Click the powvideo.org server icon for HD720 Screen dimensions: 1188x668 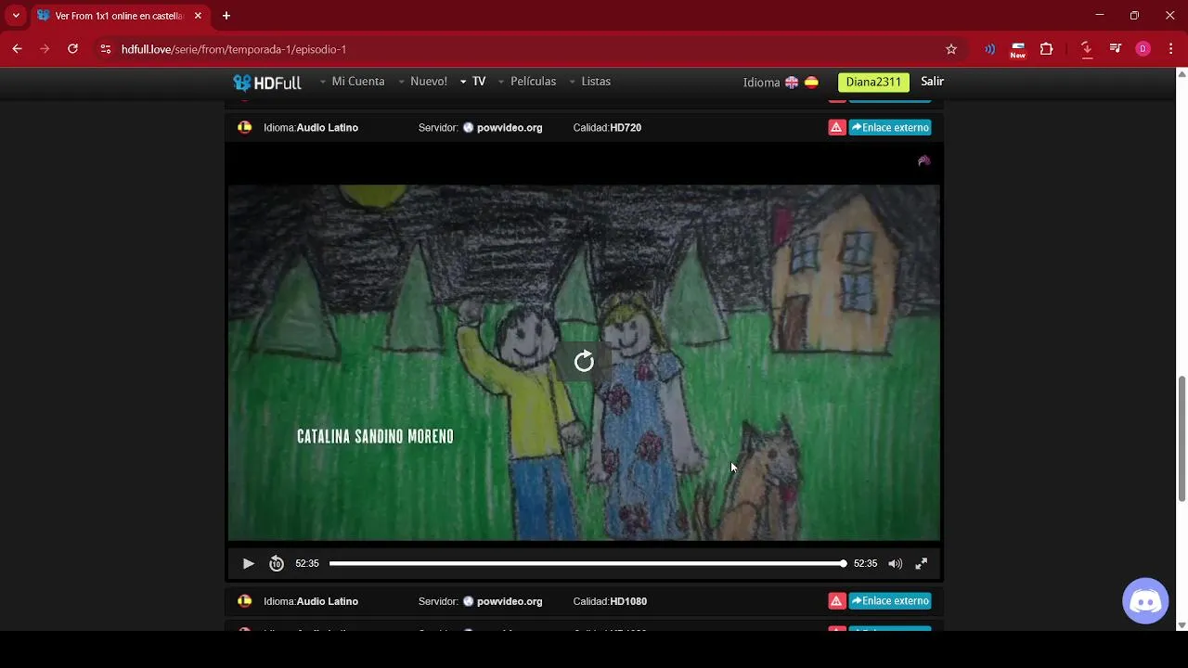pyautogui.click(x=468, y=128)
